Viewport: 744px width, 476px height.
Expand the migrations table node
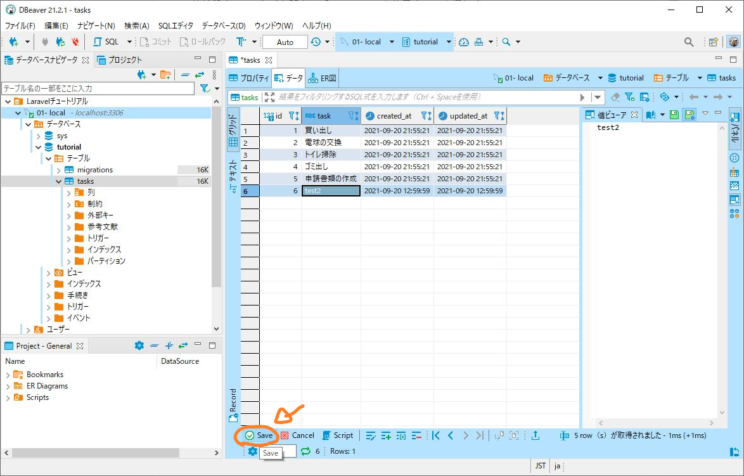[59, 170]
